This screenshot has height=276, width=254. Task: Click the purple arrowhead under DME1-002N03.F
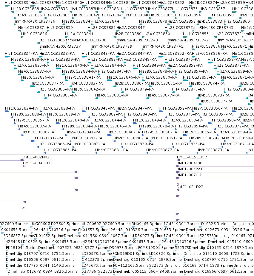pyautogui.click(x=22, y=160)
